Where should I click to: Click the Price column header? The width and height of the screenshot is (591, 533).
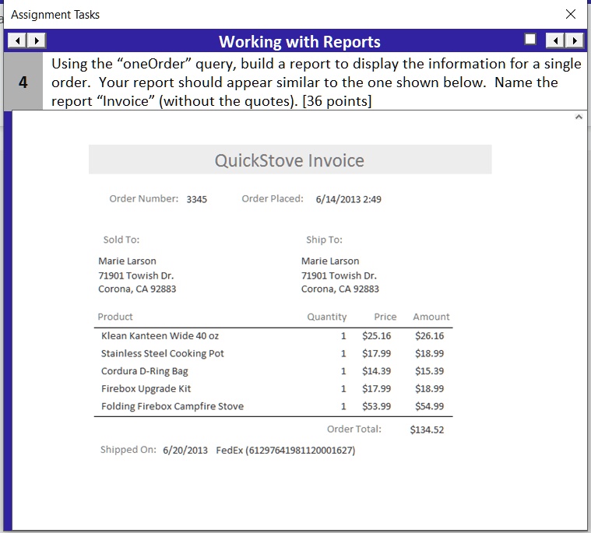[385, 317]
